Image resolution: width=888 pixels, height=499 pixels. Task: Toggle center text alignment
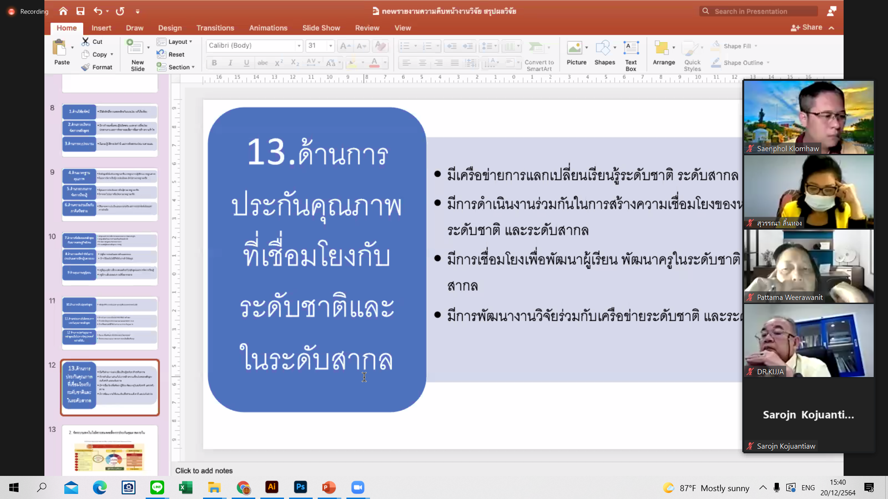tap(422, 63)
